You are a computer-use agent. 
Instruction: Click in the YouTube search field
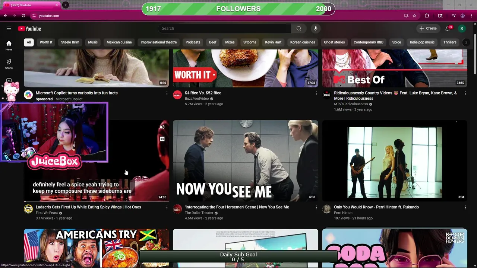point(224,28)
